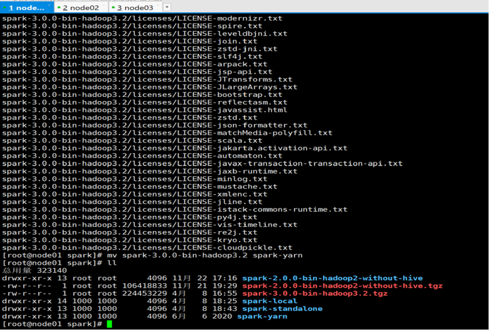
Task: Click the LICENSE-jline.txt output line
Action: pyautogui.click(x=132, y=202)
